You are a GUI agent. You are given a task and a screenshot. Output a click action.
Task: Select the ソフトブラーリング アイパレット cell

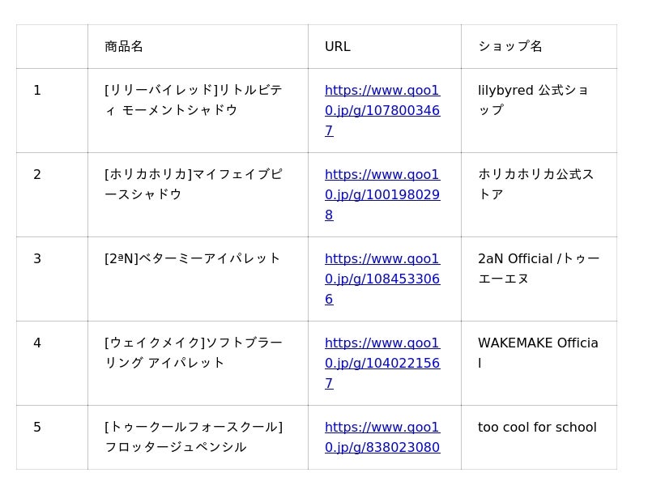click(x=198, y=364)
